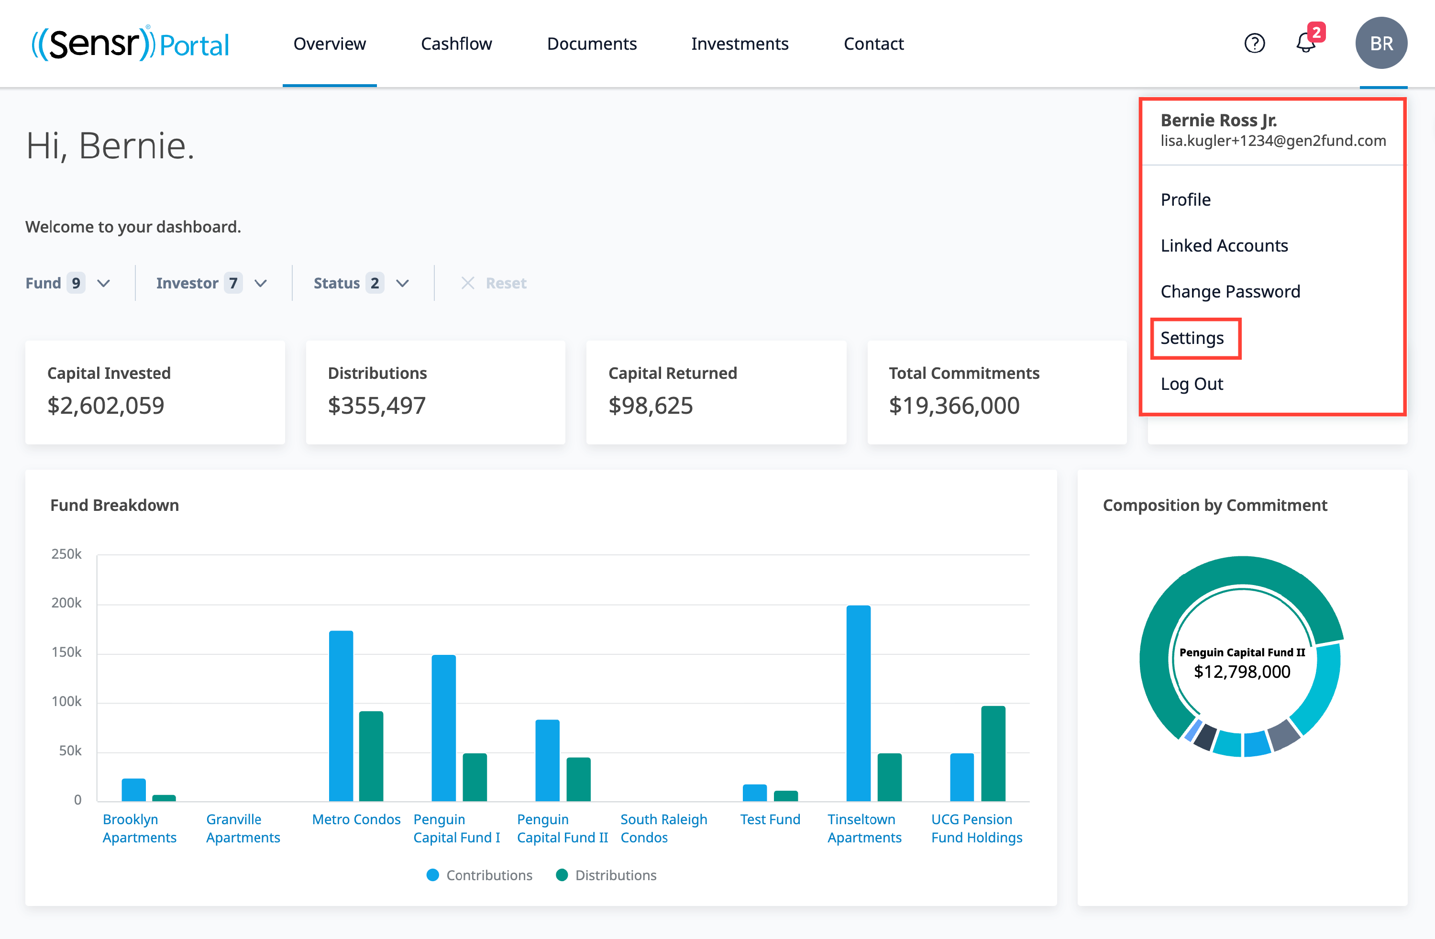Click the Sensr Portal logo

(x=130, y=44)
